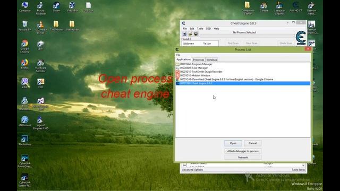Launch the VirtualBox desktop shortcut
This screenshot has height=191, width=340.
click(72, 7)
